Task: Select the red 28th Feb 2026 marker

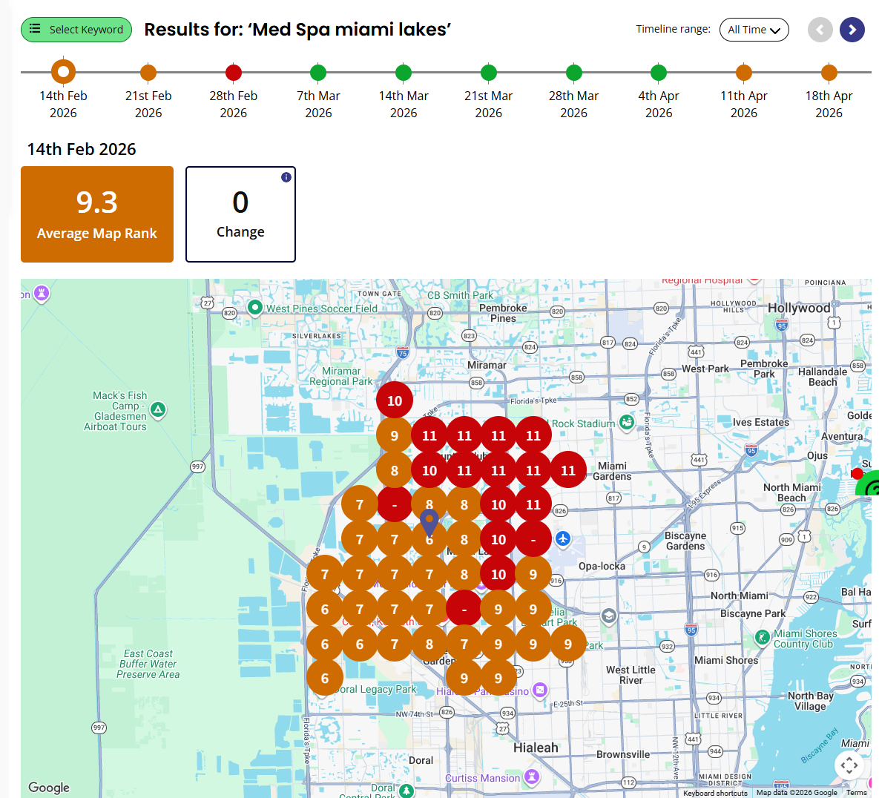Action: [234, 72]
